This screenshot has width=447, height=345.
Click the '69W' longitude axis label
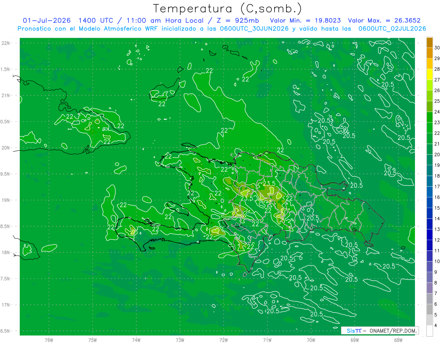(355, 340)
